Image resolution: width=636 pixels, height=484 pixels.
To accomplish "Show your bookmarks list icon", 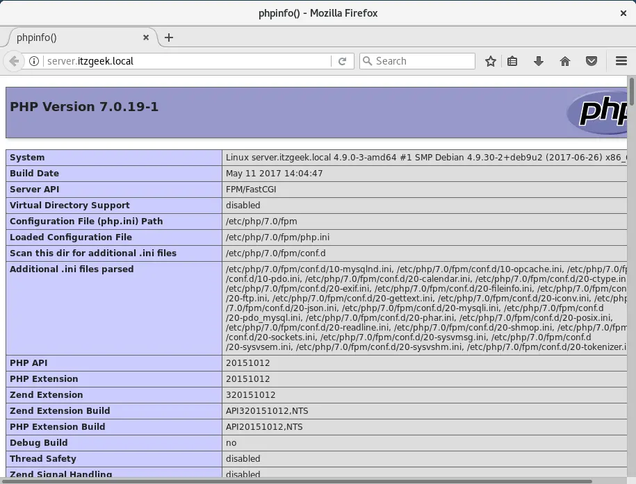I will pyautogui.click(x=512, y=61).
